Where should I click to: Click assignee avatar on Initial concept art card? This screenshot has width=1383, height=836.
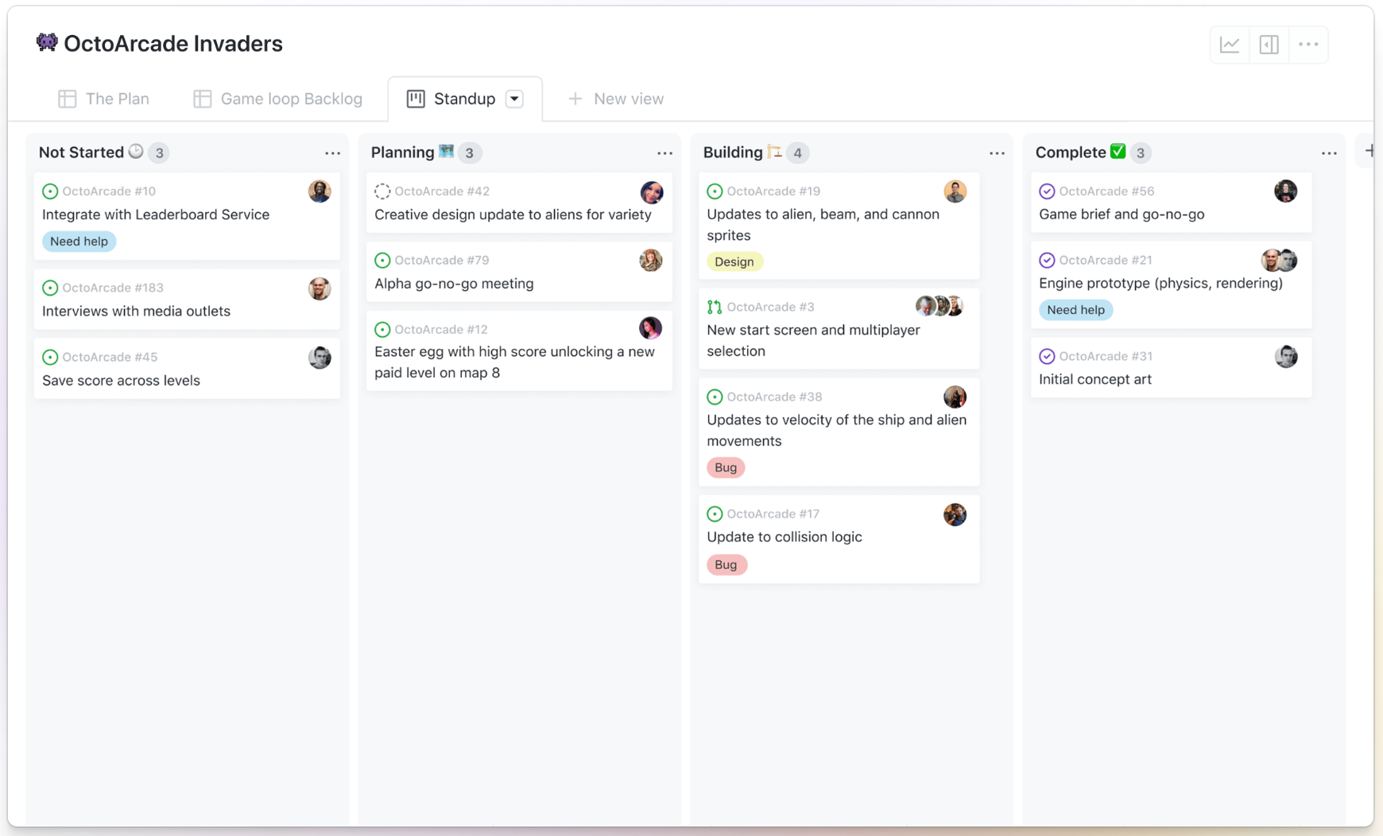point(1286,357)
